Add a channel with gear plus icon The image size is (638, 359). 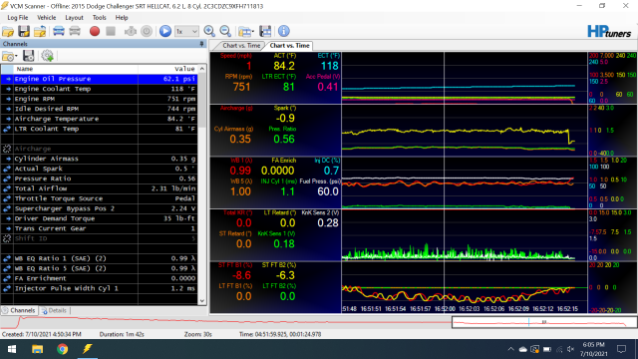coord(47,56)
